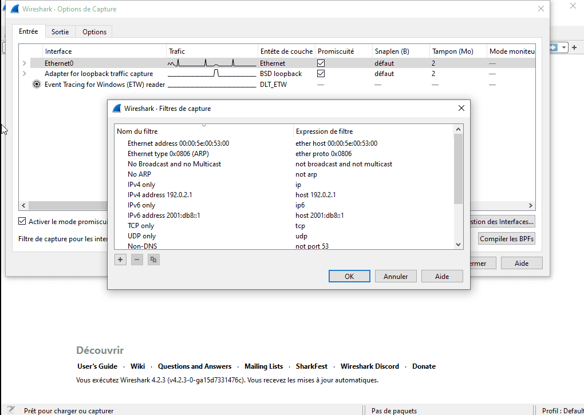This screenshot has height=415, width=584.
Task: Switch to the Options tab
Action: (x=94, y=31)
